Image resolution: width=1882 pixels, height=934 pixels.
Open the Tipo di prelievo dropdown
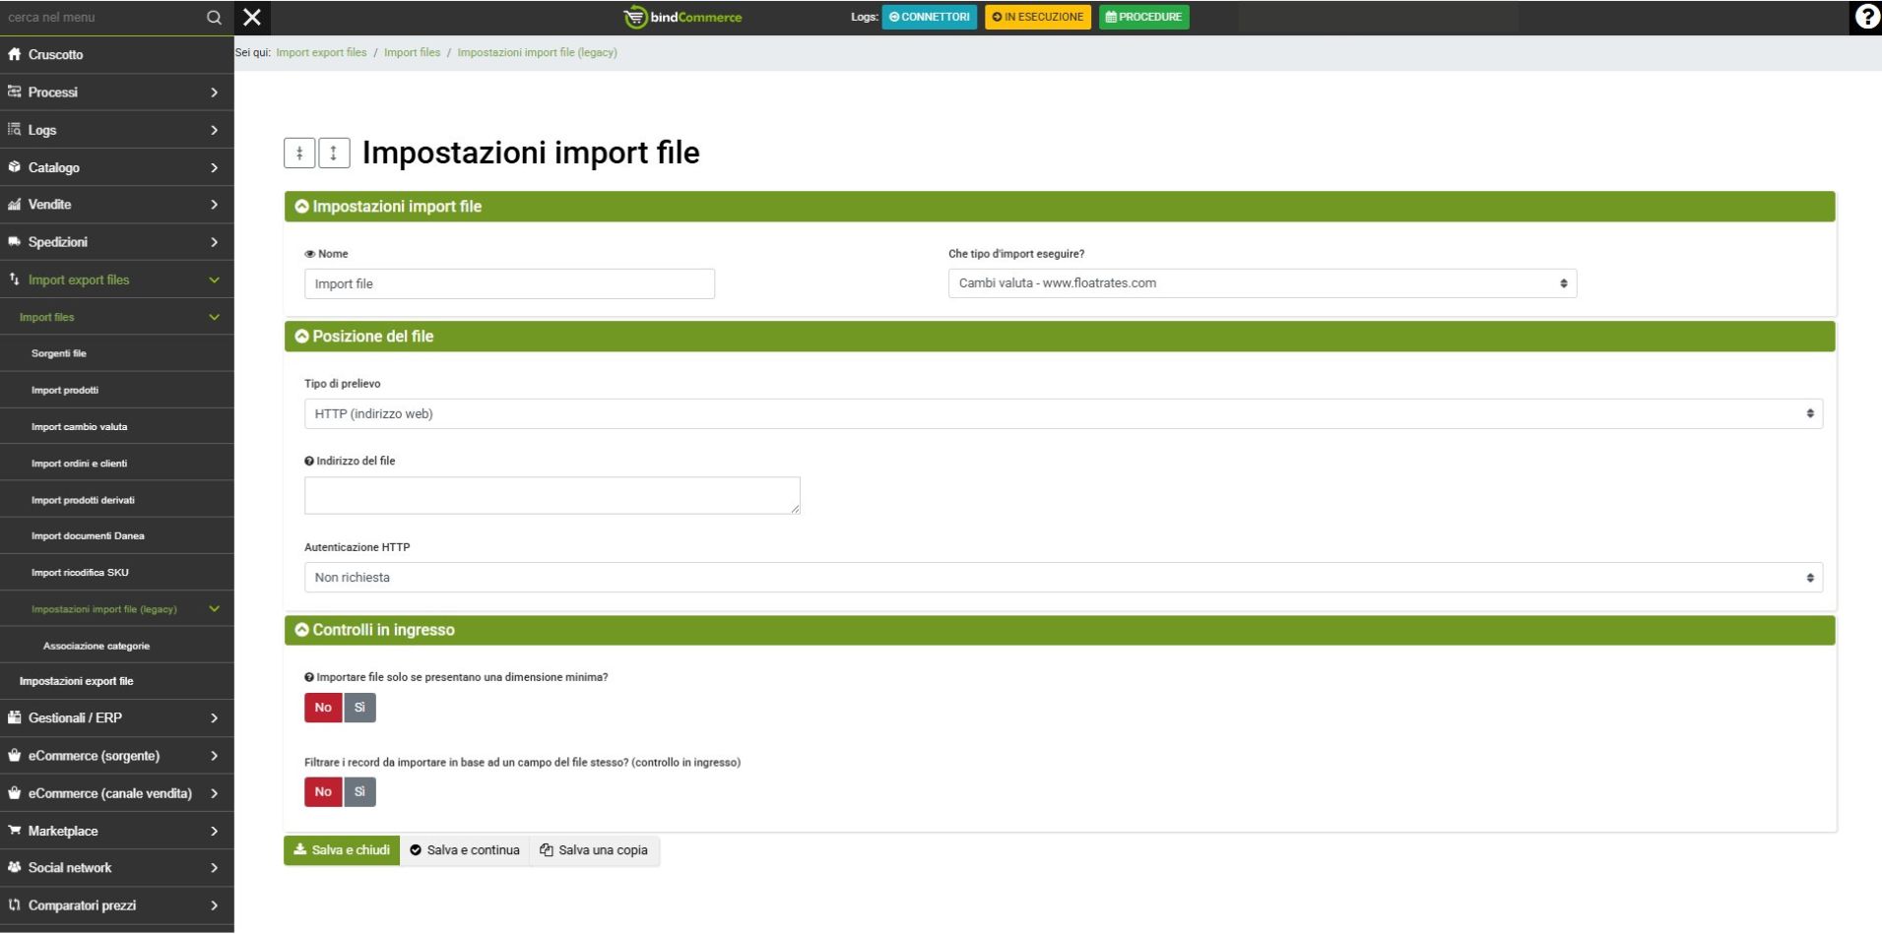coord(1063,414)
